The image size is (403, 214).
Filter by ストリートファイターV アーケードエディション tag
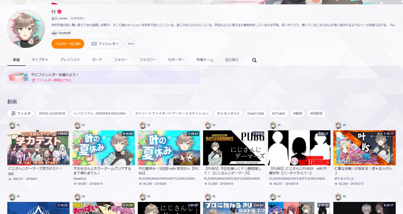[x=172, y=114]
